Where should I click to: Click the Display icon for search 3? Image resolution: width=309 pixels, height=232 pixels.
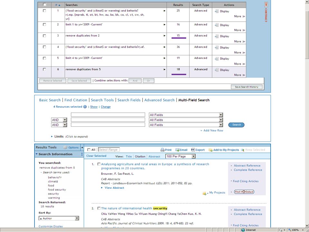pyautogui.click(x=217, y=36)
